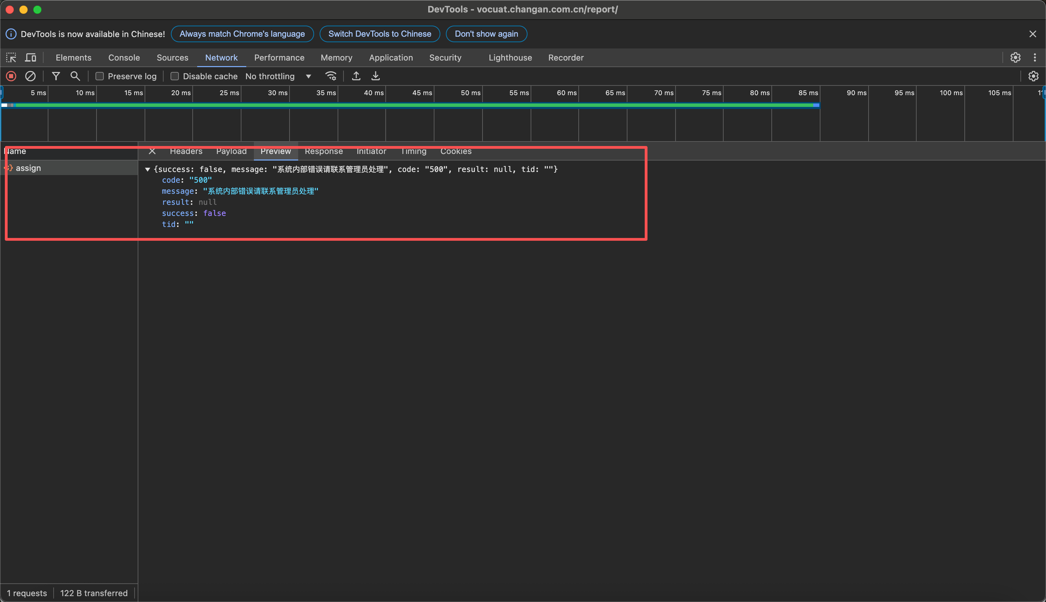
Task: Open the Response tab of the request
Action: [x=324, y=151]
